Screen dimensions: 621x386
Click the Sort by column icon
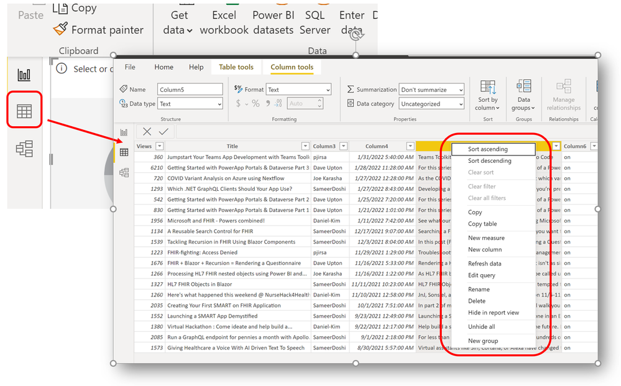pos(487,87)
